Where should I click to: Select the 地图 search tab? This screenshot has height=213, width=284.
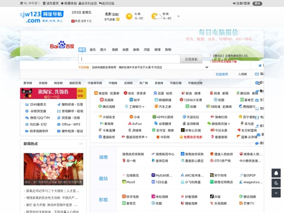[x=125, y=50]
